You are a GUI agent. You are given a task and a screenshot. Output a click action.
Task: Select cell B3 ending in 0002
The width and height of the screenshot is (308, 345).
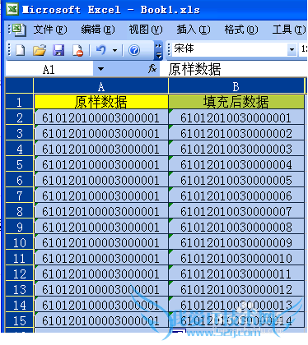click(236, 133)
